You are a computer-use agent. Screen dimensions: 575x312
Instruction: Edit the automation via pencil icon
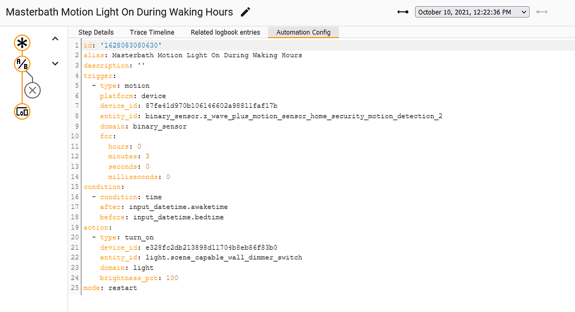click(245, 12)
